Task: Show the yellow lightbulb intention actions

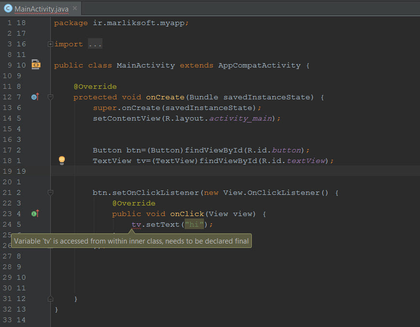Action: pos(62,160)
